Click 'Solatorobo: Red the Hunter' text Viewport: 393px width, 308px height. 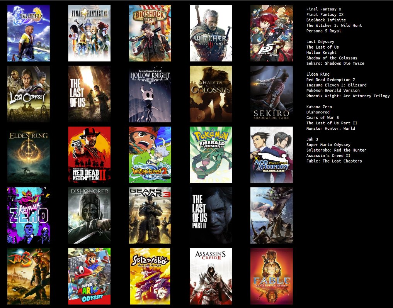tap(336, 150)
